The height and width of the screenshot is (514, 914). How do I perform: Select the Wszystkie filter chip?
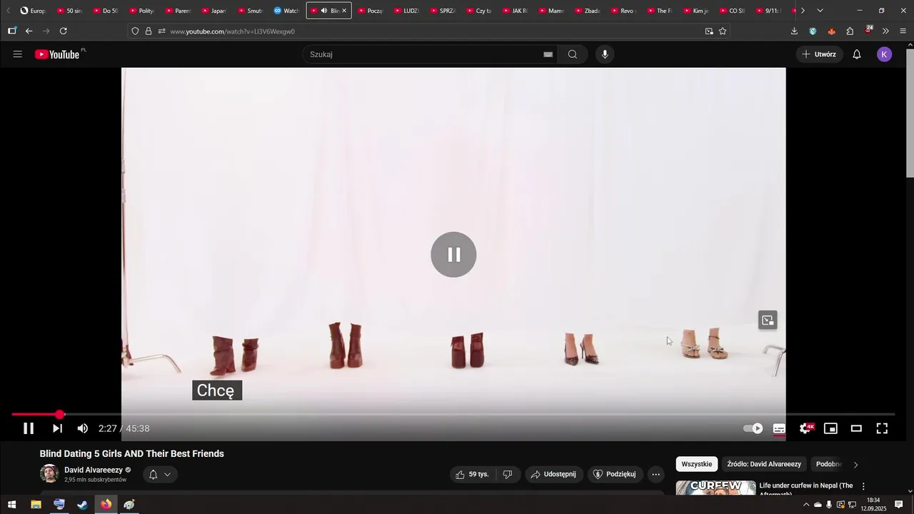[697, 464]
